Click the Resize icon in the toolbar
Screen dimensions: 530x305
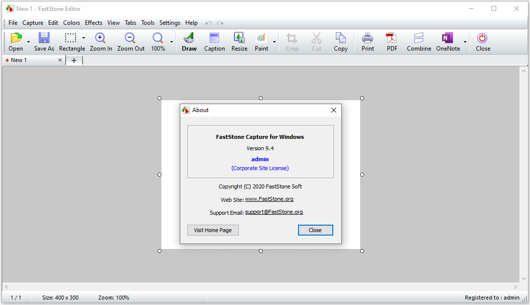[239, 38]
